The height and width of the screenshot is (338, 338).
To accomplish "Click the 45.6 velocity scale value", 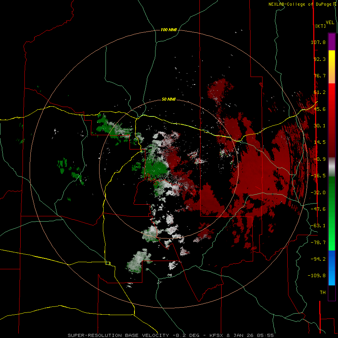I will pos(320,109).
